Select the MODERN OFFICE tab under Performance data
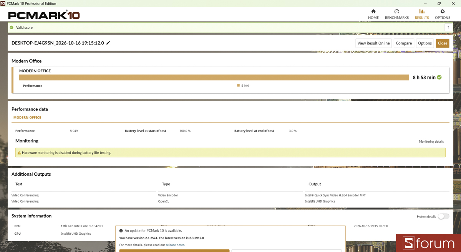The width and height of the screenshot is (461, 252). pos(27,117)
